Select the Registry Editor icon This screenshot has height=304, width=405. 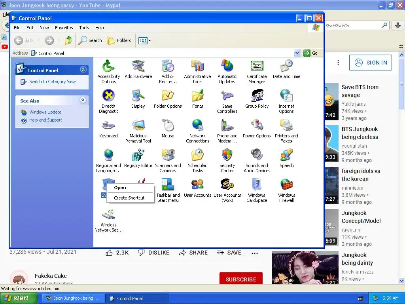(x=138, y=158)
